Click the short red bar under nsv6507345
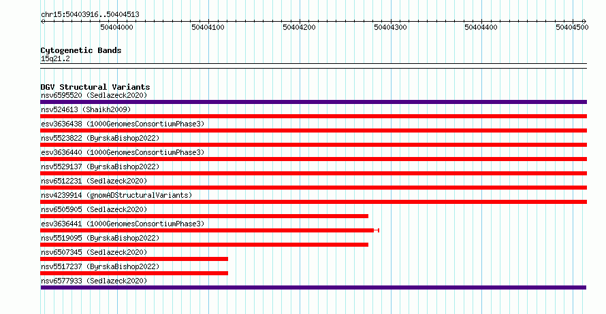The height and width of the screenshot is (314, 606). [x=134, y=259]
